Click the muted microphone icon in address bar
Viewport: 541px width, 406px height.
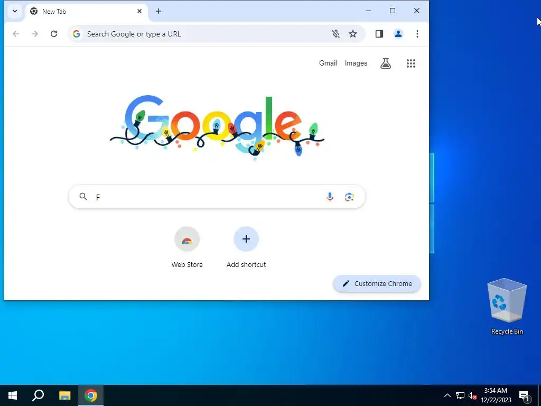point(335,34)
